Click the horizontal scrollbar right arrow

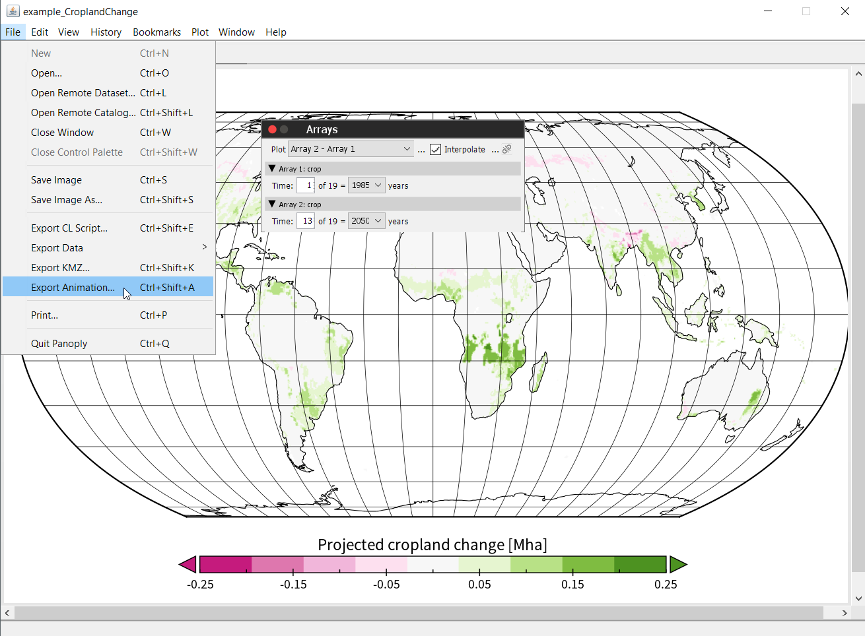click(x=845, y=613)
